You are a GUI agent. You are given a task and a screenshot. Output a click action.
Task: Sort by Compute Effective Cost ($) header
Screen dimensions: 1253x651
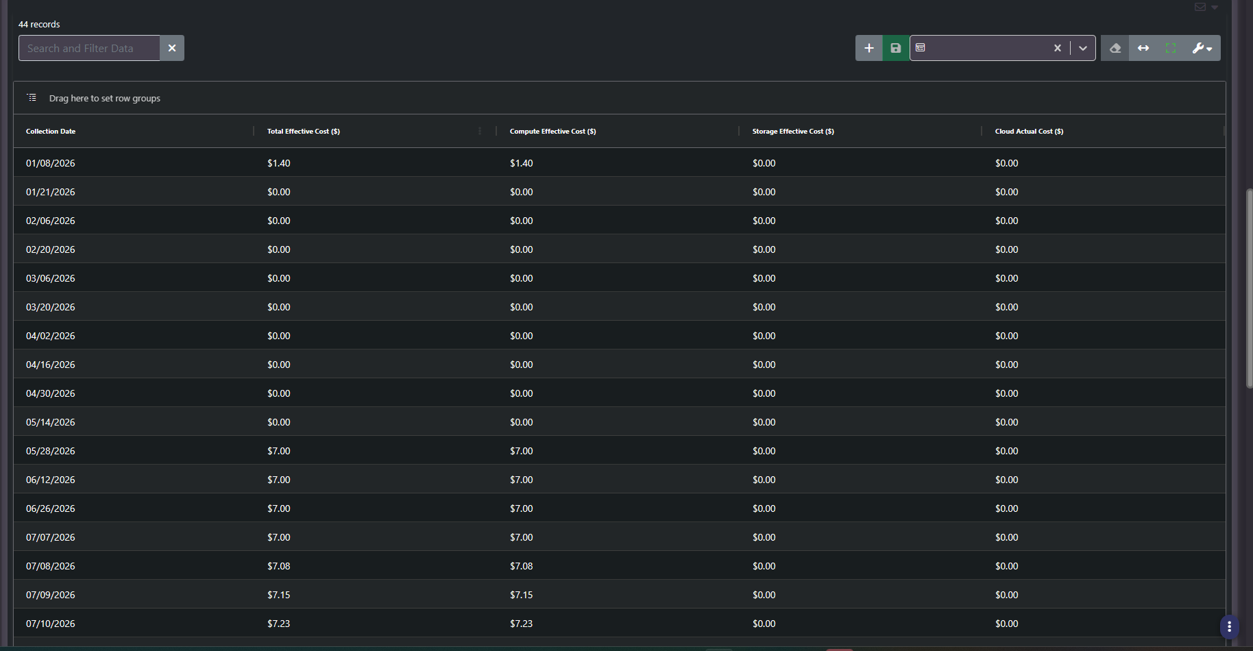553,131
